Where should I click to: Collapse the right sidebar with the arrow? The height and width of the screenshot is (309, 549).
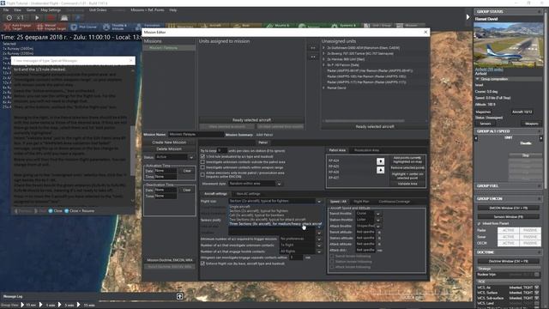[468, 17]
